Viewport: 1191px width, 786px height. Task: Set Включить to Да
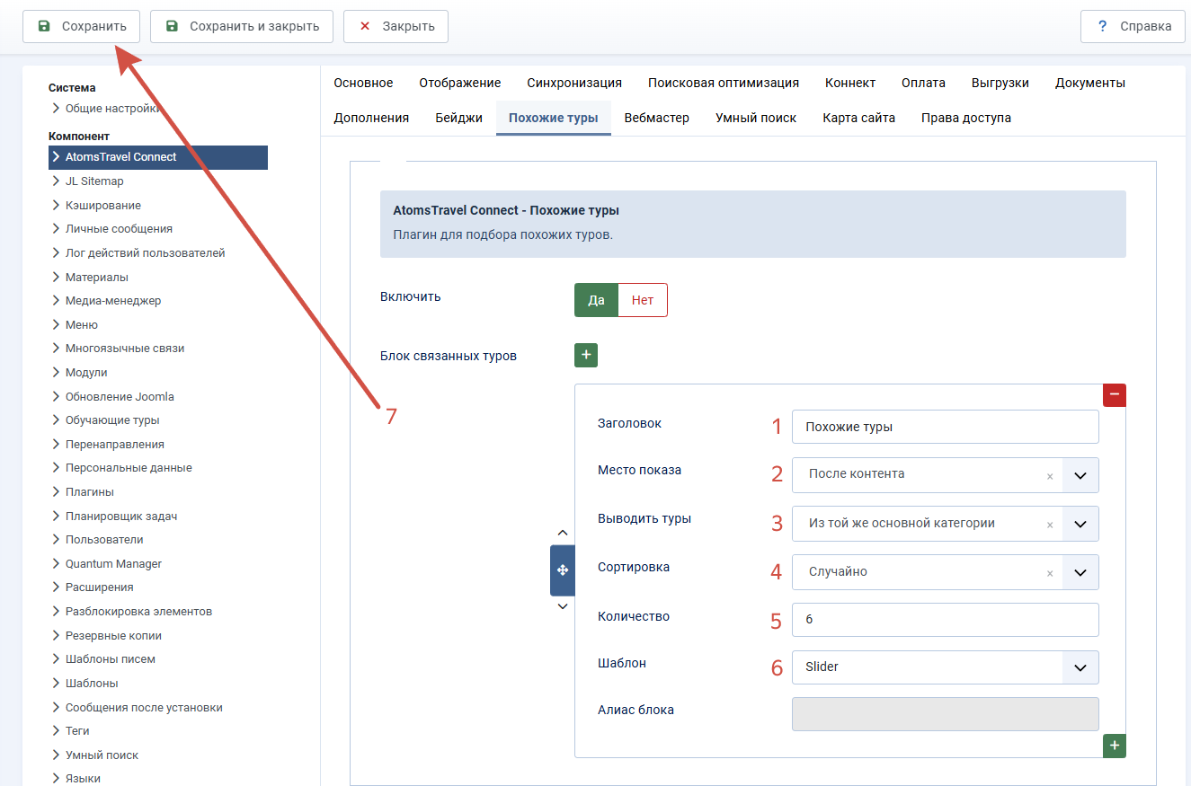[x=596, y=300]
